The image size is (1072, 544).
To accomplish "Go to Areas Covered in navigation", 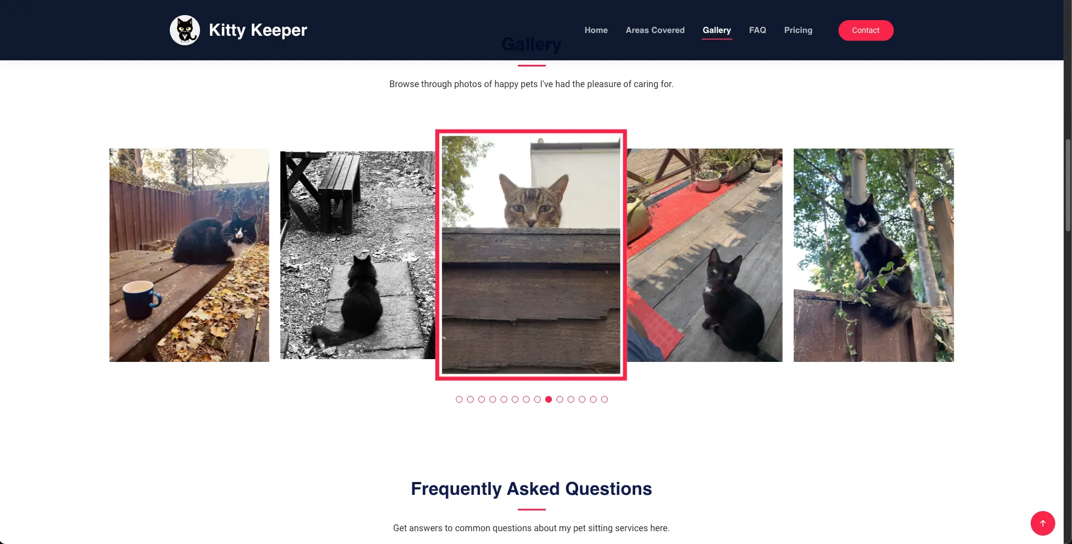I will tap(655, 30).
